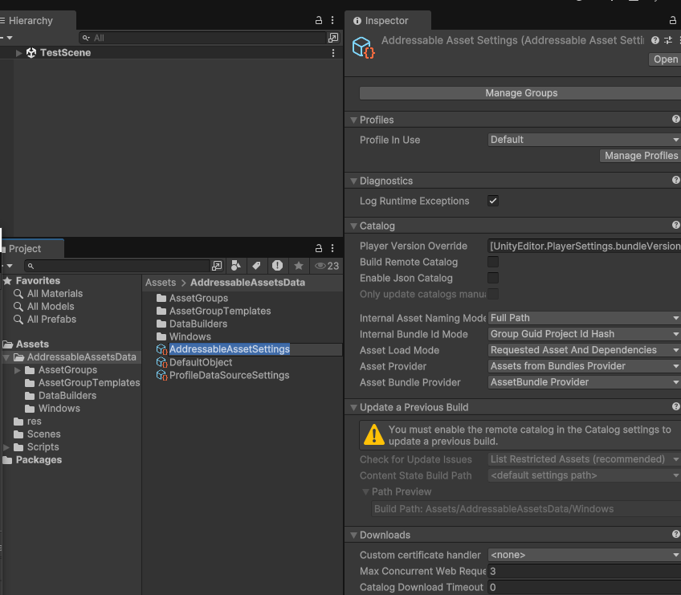Open Project panel more options menu
Image resolution: width=681 pixels, height=595 pixels.
point(332,248)
